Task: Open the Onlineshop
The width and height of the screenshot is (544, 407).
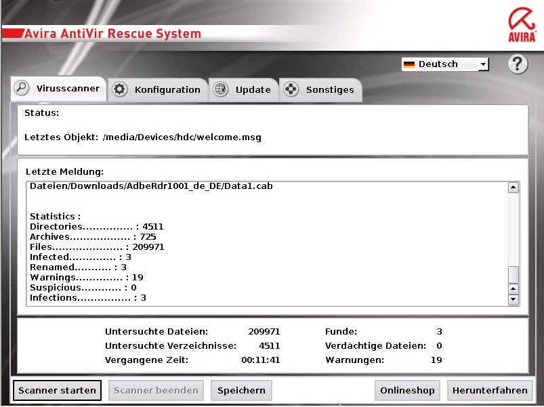Action: click(x=407, y=390)
